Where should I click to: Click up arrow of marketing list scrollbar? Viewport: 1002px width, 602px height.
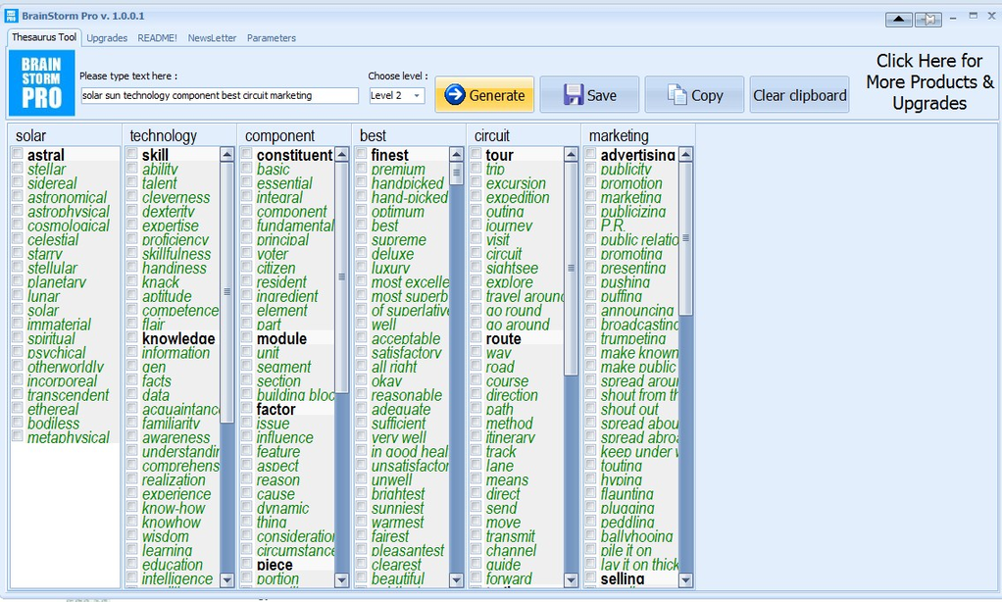[x=685, y=154]
